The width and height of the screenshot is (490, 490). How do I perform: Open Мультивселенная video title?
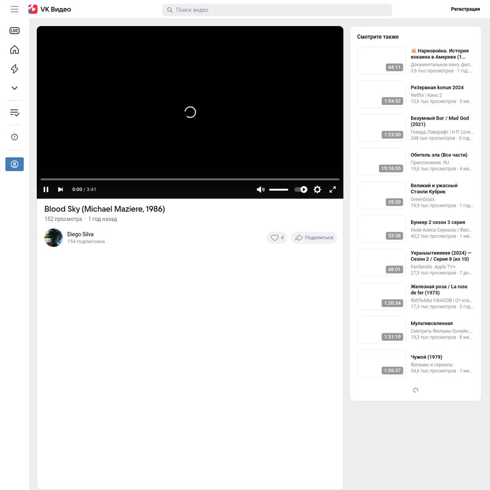pyautogui.click(x=432, y=323)
